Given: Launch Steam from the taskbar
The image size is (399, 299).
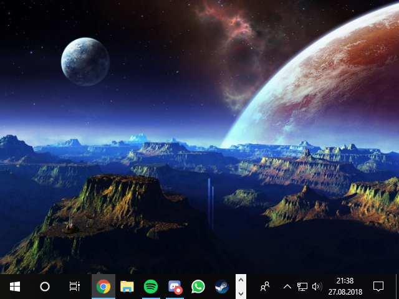Looking at the screenshot, I should pyautogui.click(x=222, y=287).
